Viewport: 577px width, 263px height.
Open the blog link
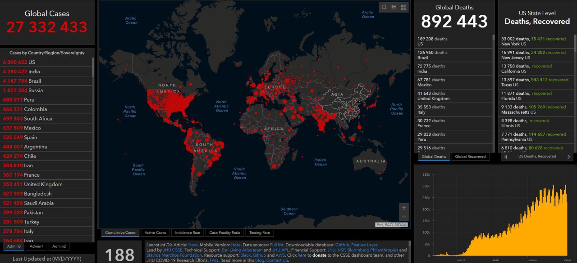coord(260,260)
